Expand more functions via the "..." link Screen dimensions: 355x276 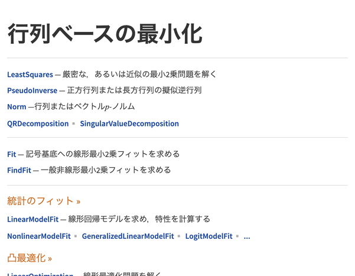pos(247,236)
